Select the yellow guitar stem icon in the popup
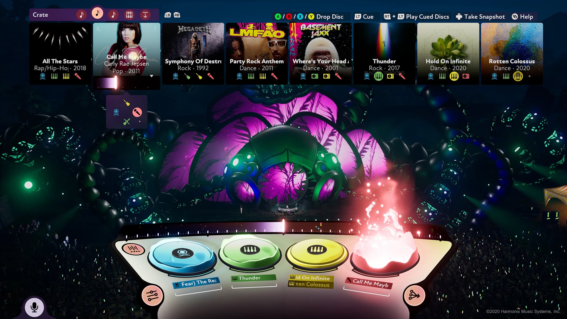The height and width of the screenshot is (319, 567). (127, 103)
